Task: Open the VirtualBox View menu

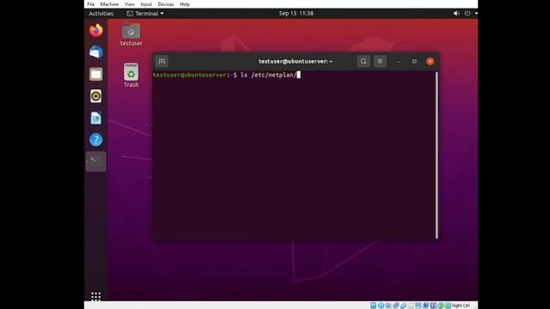Action: pyautogui.click(x=130, y=4)
